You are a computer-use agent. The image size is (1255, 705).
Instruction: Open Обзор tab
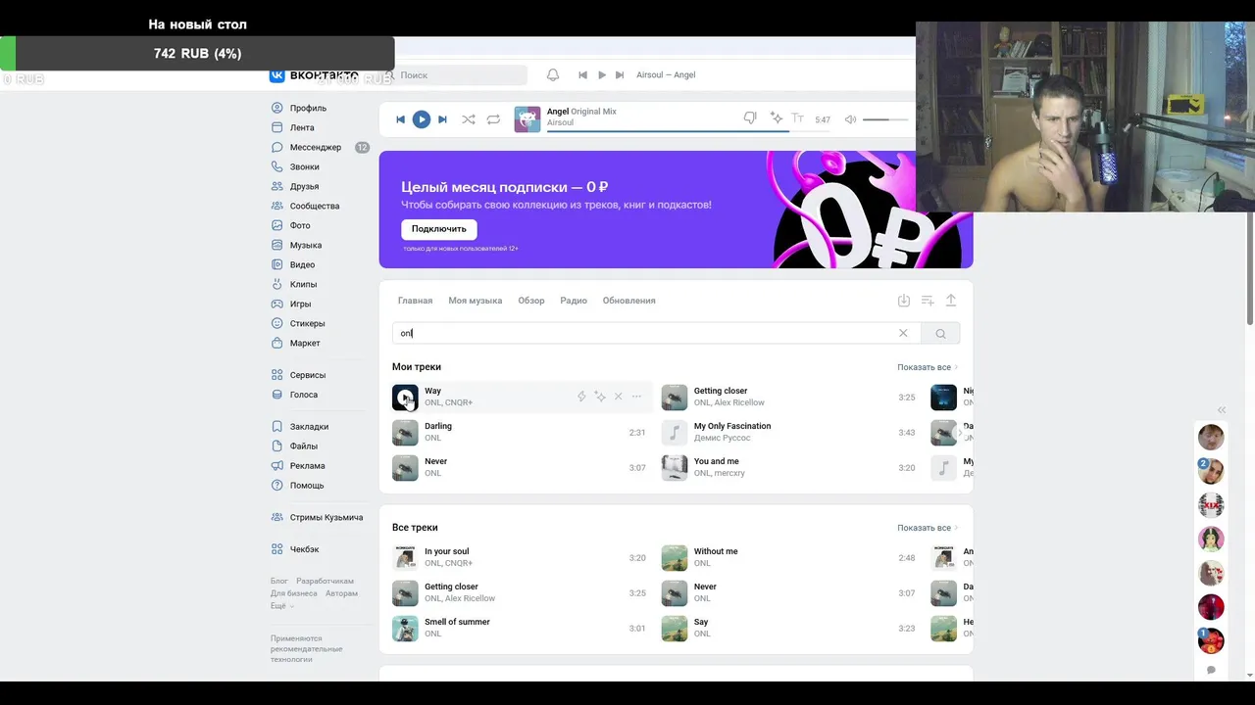(x=531, y=301)
